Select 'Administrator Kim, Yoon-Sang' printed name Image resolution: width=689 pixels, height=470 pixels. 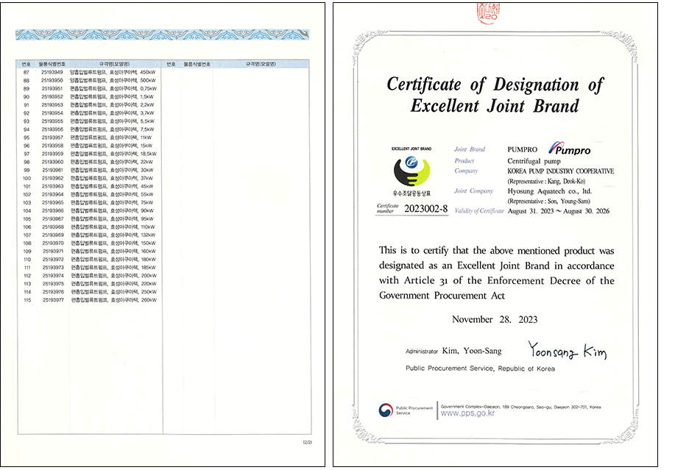click(453, 351)
